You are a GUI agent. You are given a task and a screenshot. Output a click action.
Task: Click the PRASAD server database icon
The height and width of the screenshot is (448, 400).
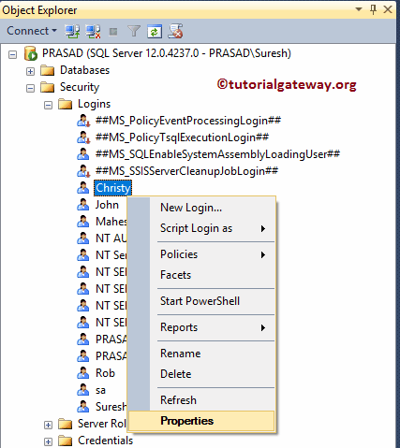[x=31, y=53]
